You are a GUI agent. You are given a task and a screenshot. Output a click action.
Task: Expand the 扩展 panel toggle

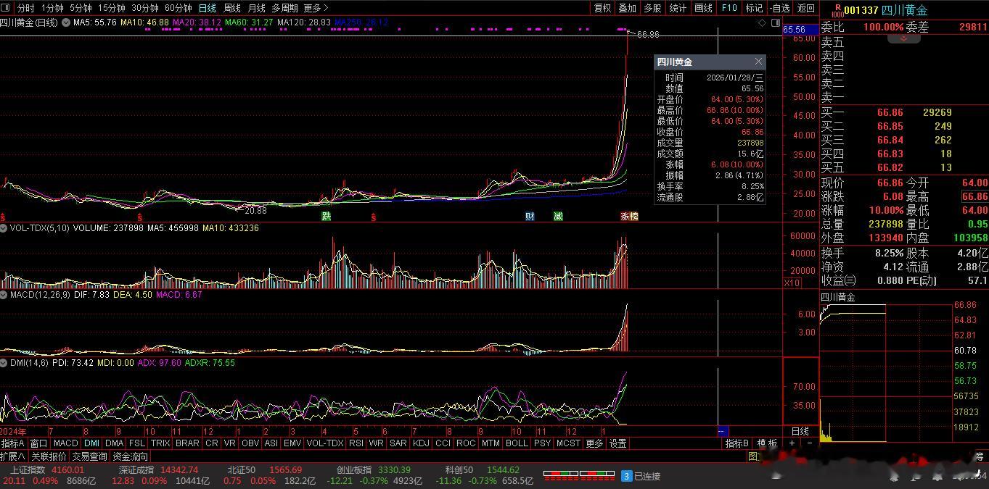tap(13, 456)
